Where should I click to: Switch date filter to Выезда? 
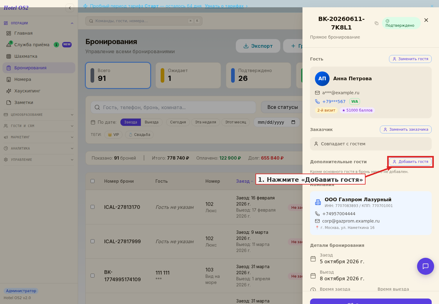(152, 122)
